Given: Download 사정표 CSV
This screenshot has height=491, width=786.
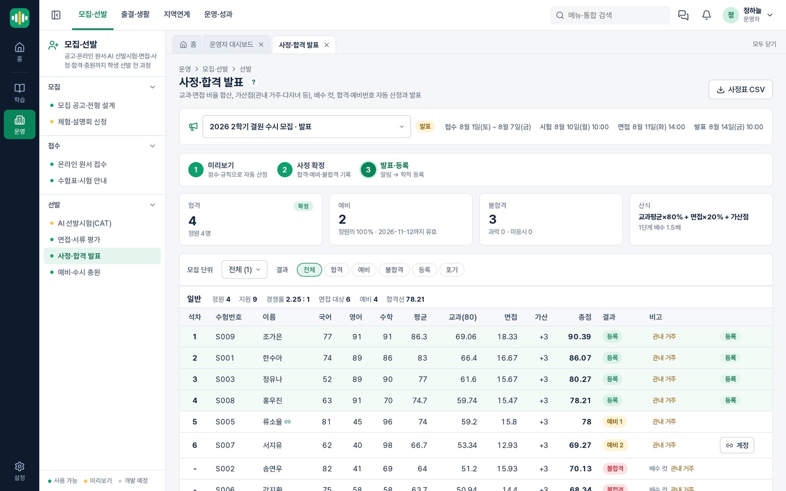Looking at the screenshot, I should 740,89.
